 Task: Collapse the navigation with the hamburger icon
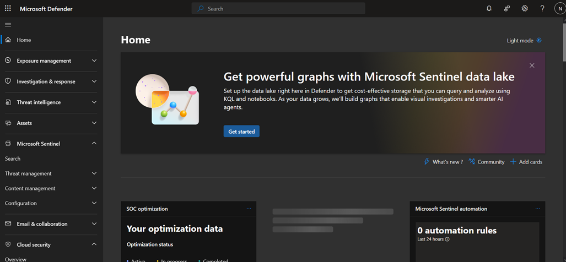click(x=8, y=25)
